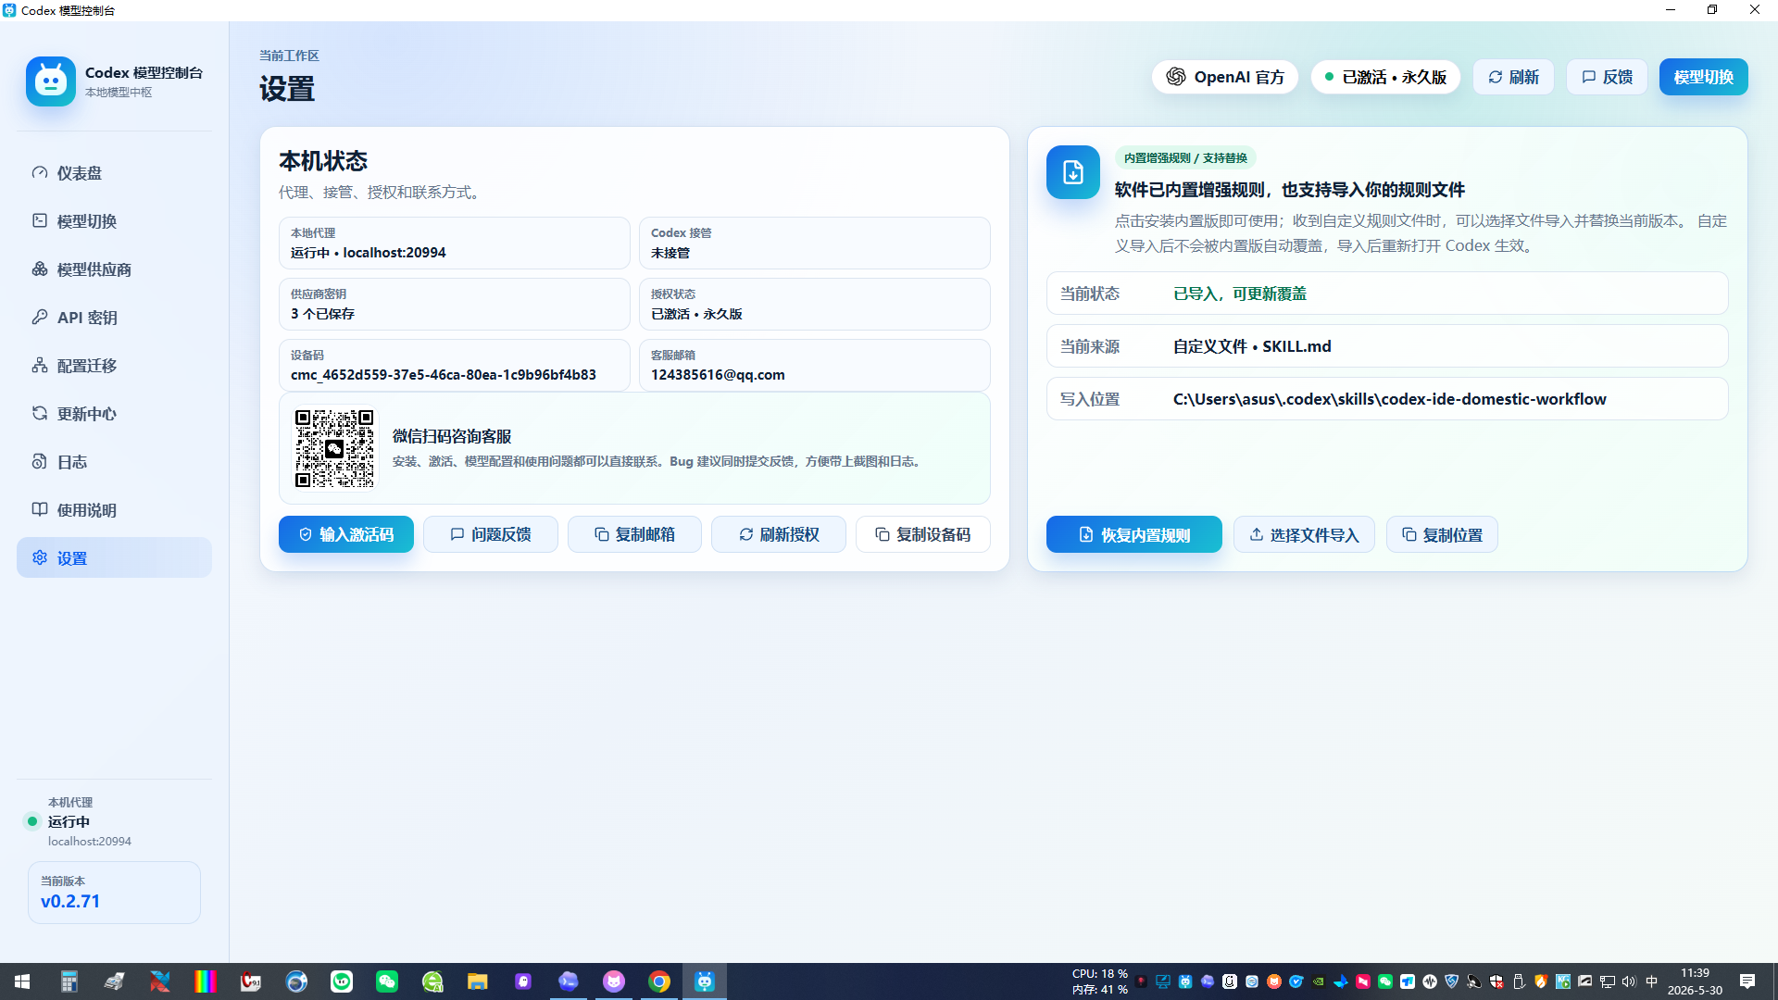Image resolution: width=1778 pixels, height=1000 pixels.
Task: Open the Chrome icon in the taskbar
Action: click(659, 981)
